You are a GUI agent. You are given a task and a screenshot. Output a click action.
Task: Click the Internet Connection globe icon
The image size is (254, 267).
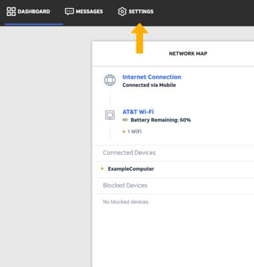pyautogui.click(x=110, y=80)
